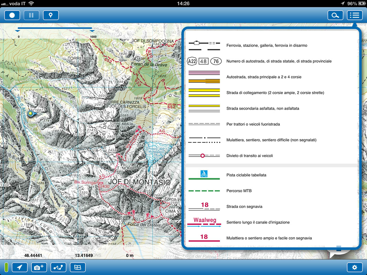
Task: Open the map selection button
Action: (78, 267)
